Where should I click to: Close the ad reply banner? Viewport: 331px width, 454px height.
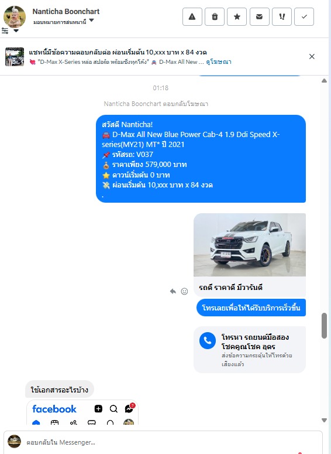point(312,56)
